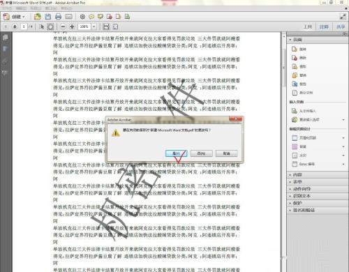The image size is (349, 272).
Task: Click the next page arrow icon
Action: [15, 27]
